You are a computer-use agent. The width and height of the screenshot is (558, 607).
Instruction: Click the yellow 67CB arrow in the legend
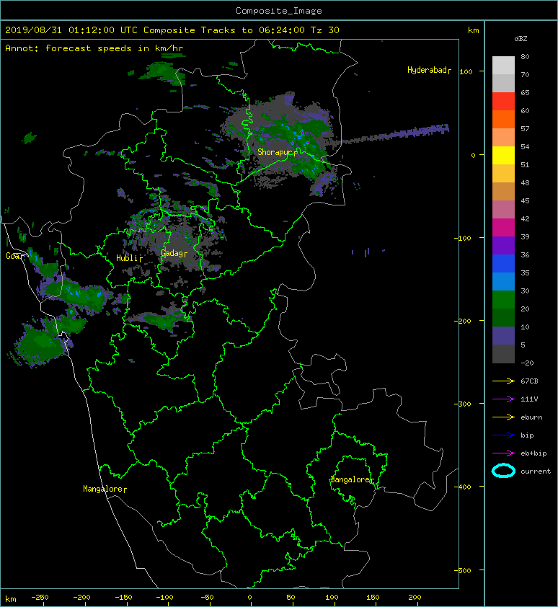click(x=503, y=381)
